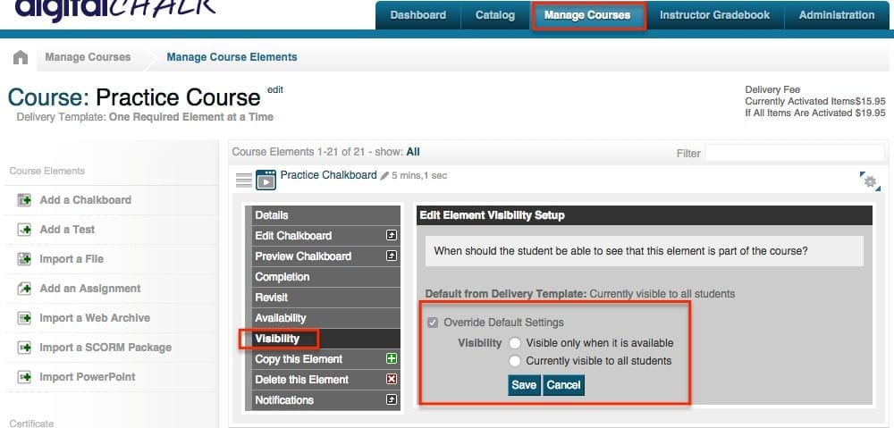Open the Availability settings
The image size is (894, 428).
pyautogui.click(x=325, y=318)
